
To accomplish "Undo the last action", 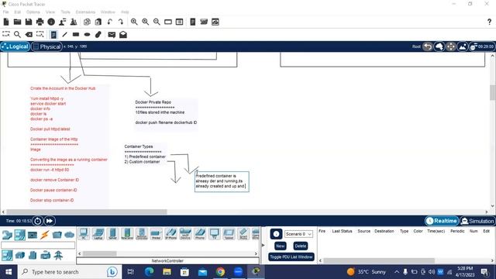I will (109, 22).
